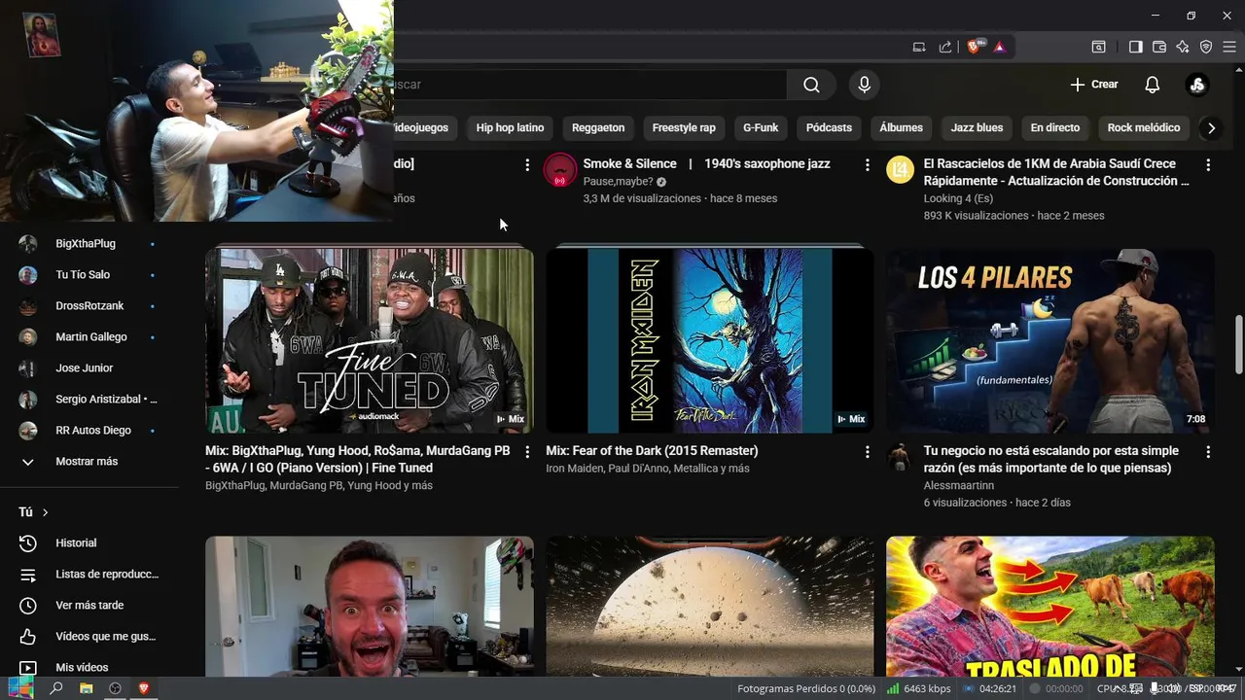Open the Smoke & Silence channel avatar
The height and width of the screenshot is (700, 1245).
[x=560, y=170]
